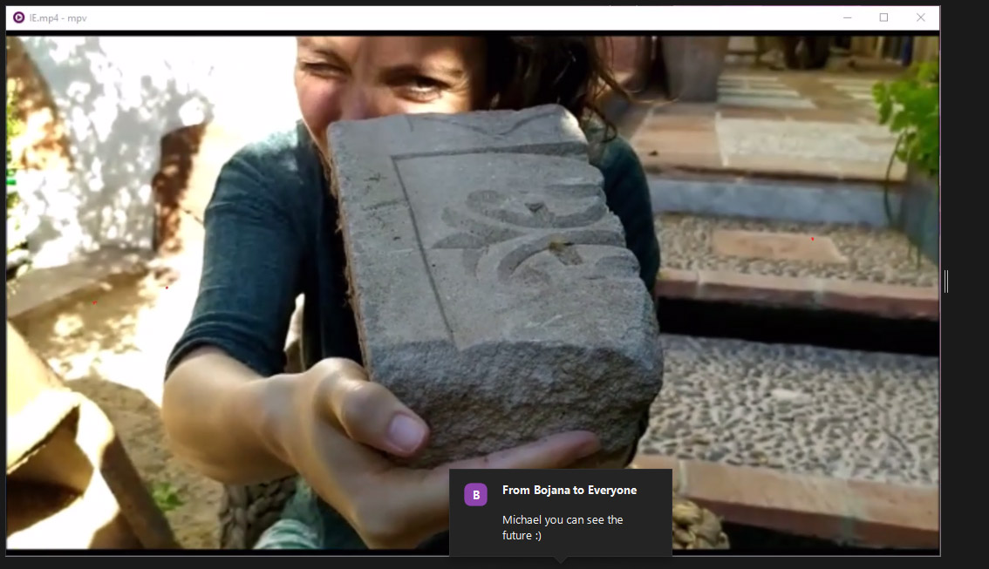This screenshot has height=569, width=989.
Task: Click the mpv logo icon in title bar
Action: click(x=18, y=17)
